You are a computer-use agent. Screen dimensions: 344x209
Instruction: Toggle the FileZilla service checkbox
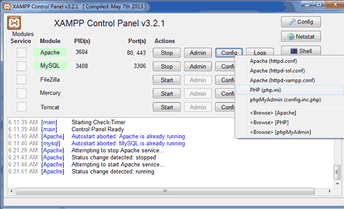21,80
